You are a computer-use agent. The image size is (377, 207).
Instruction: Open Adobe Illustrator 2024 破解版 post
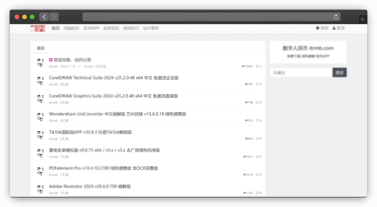(90, 186)
